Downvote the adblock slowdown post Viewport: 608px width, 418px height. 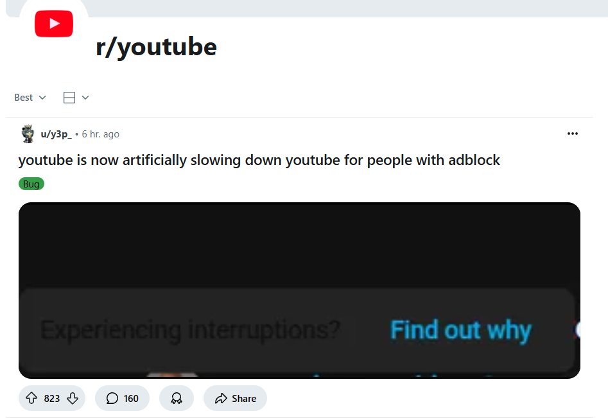tap(73, 398)
